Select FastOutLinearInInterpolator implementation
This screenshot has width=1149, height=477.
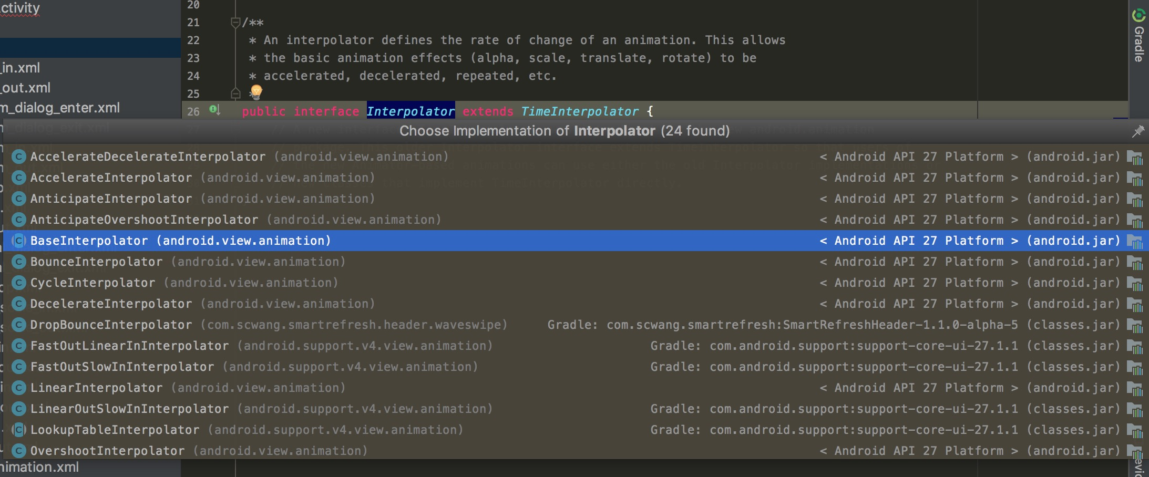pyautogui.click(x=576, y=346)
